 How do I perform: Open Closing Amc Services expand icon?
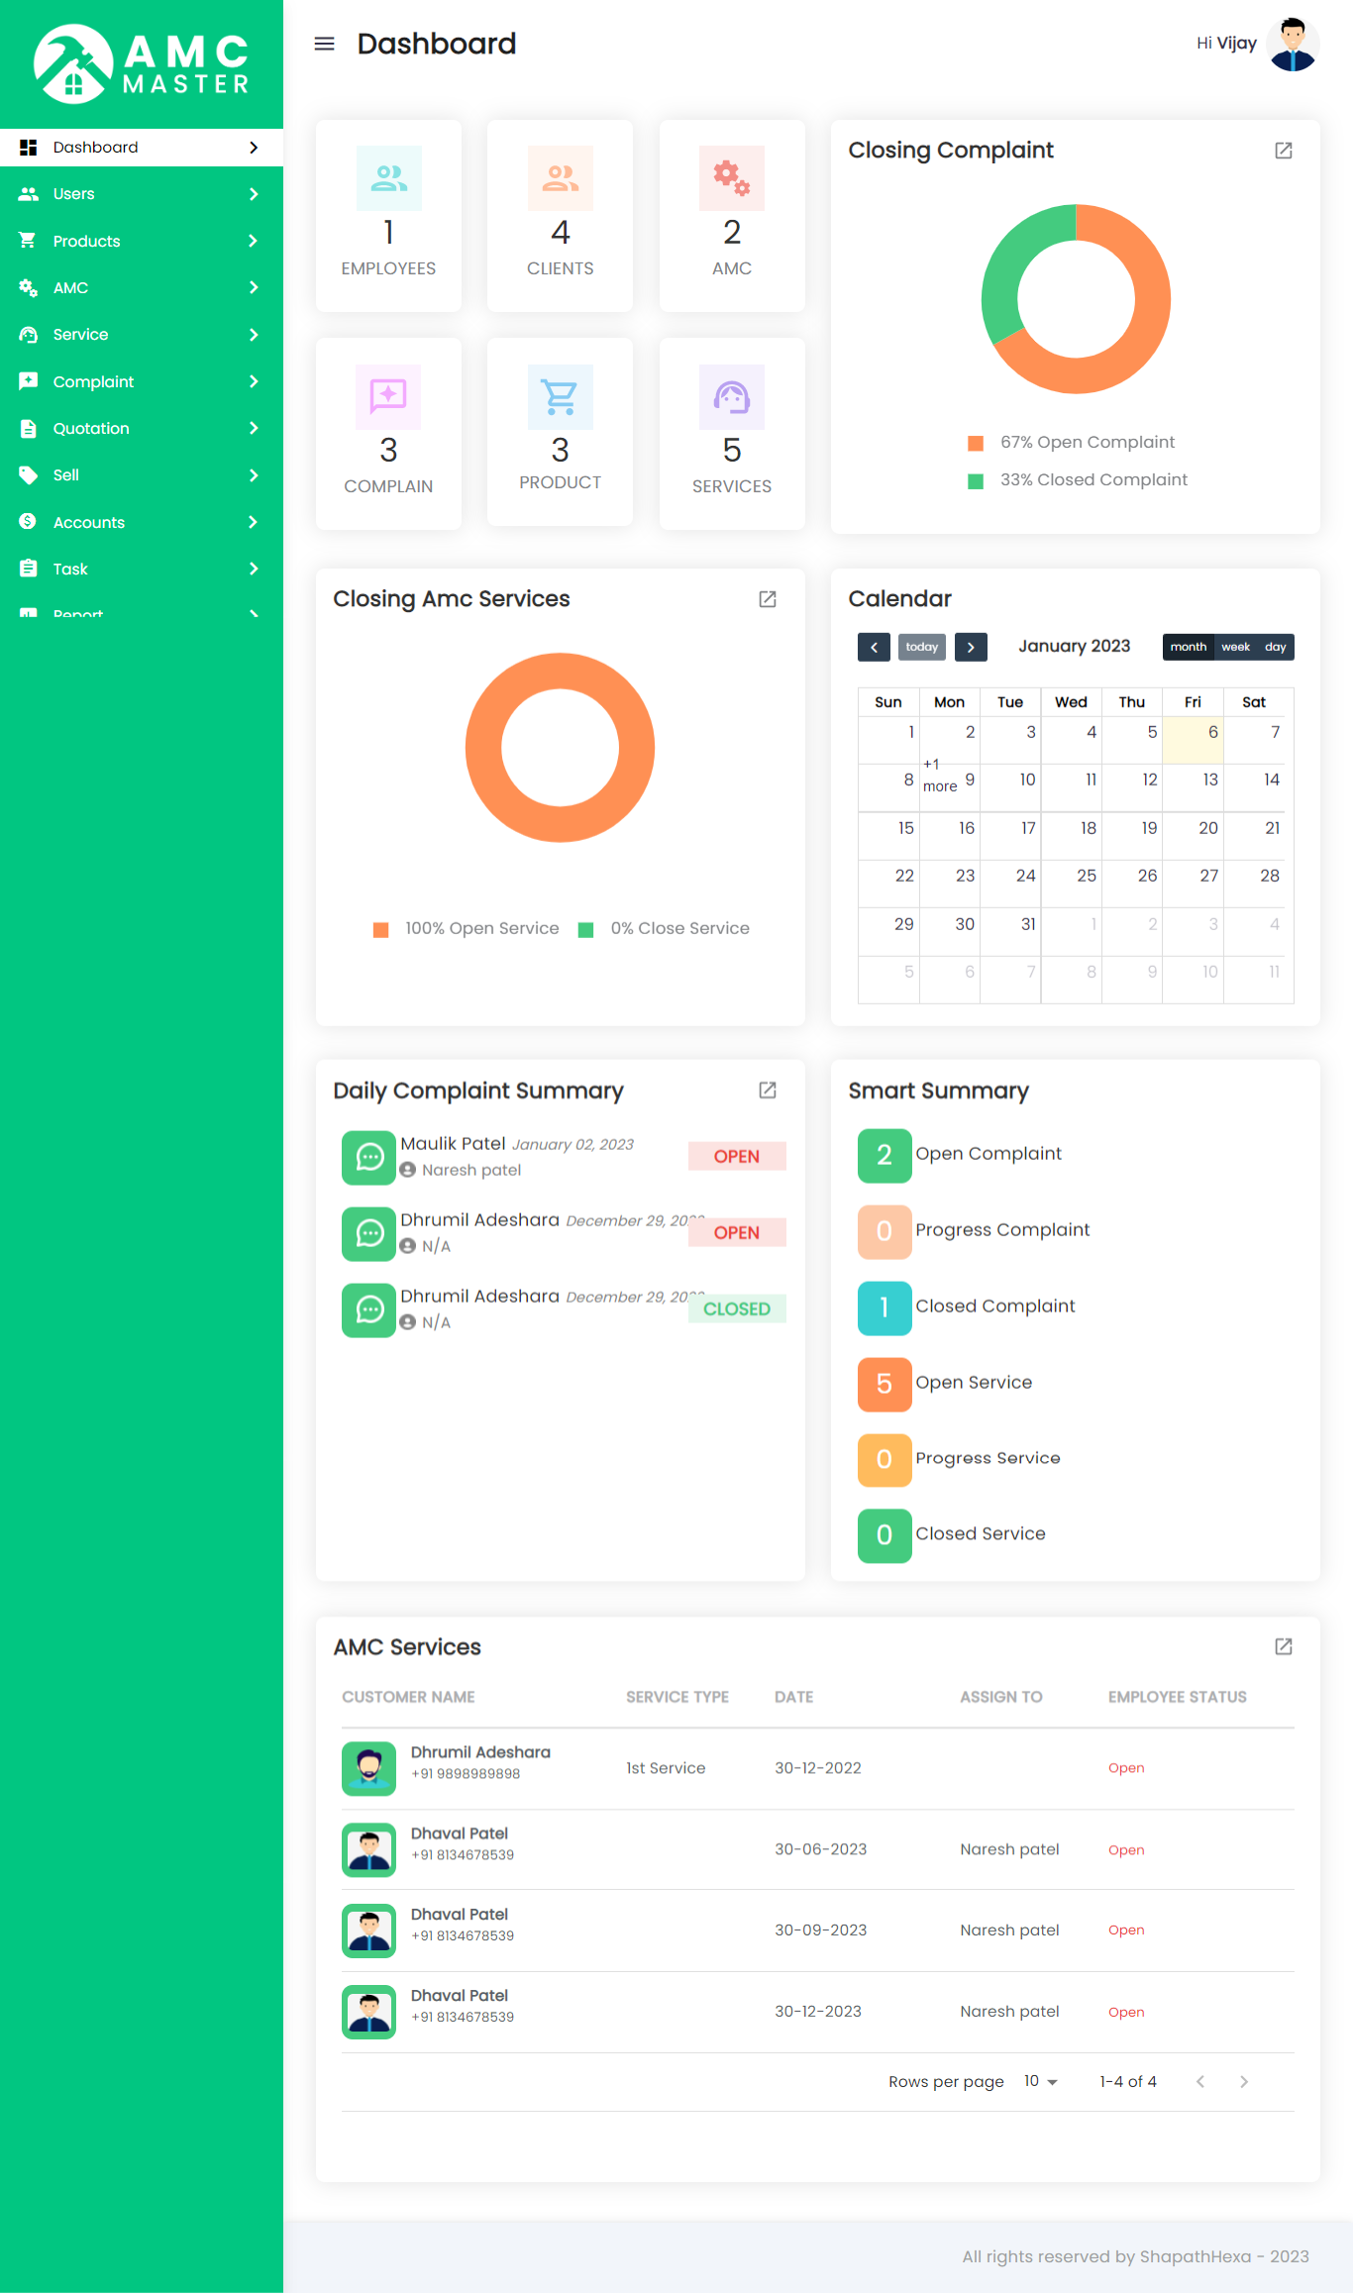(767, 599)
